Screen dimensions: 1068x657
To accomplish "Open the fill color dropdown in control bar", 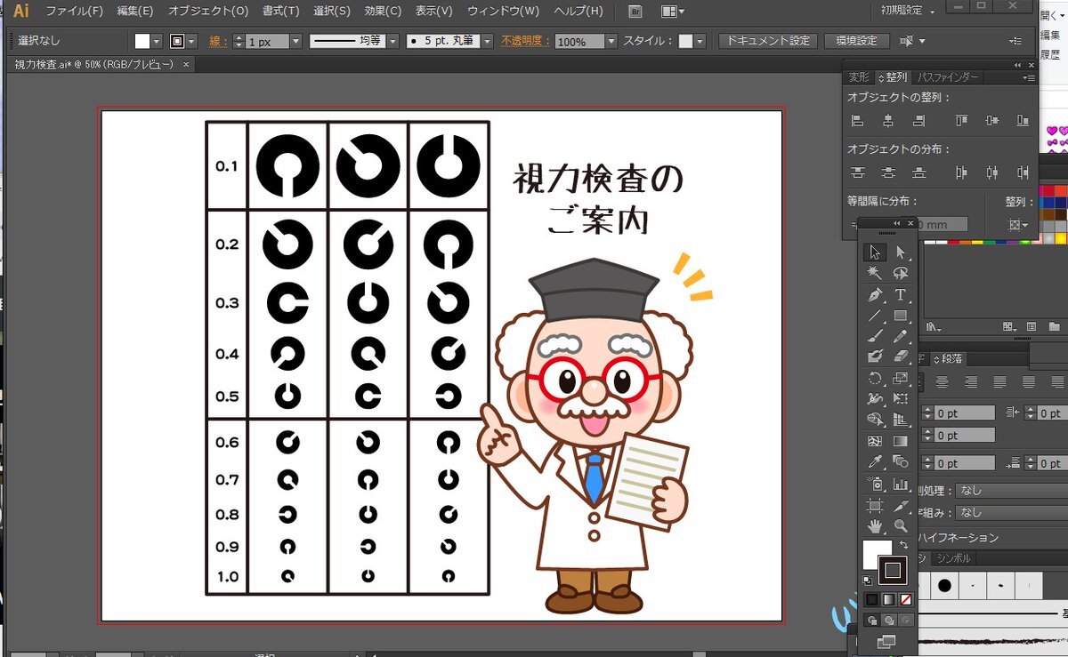I will pos(157,42).
